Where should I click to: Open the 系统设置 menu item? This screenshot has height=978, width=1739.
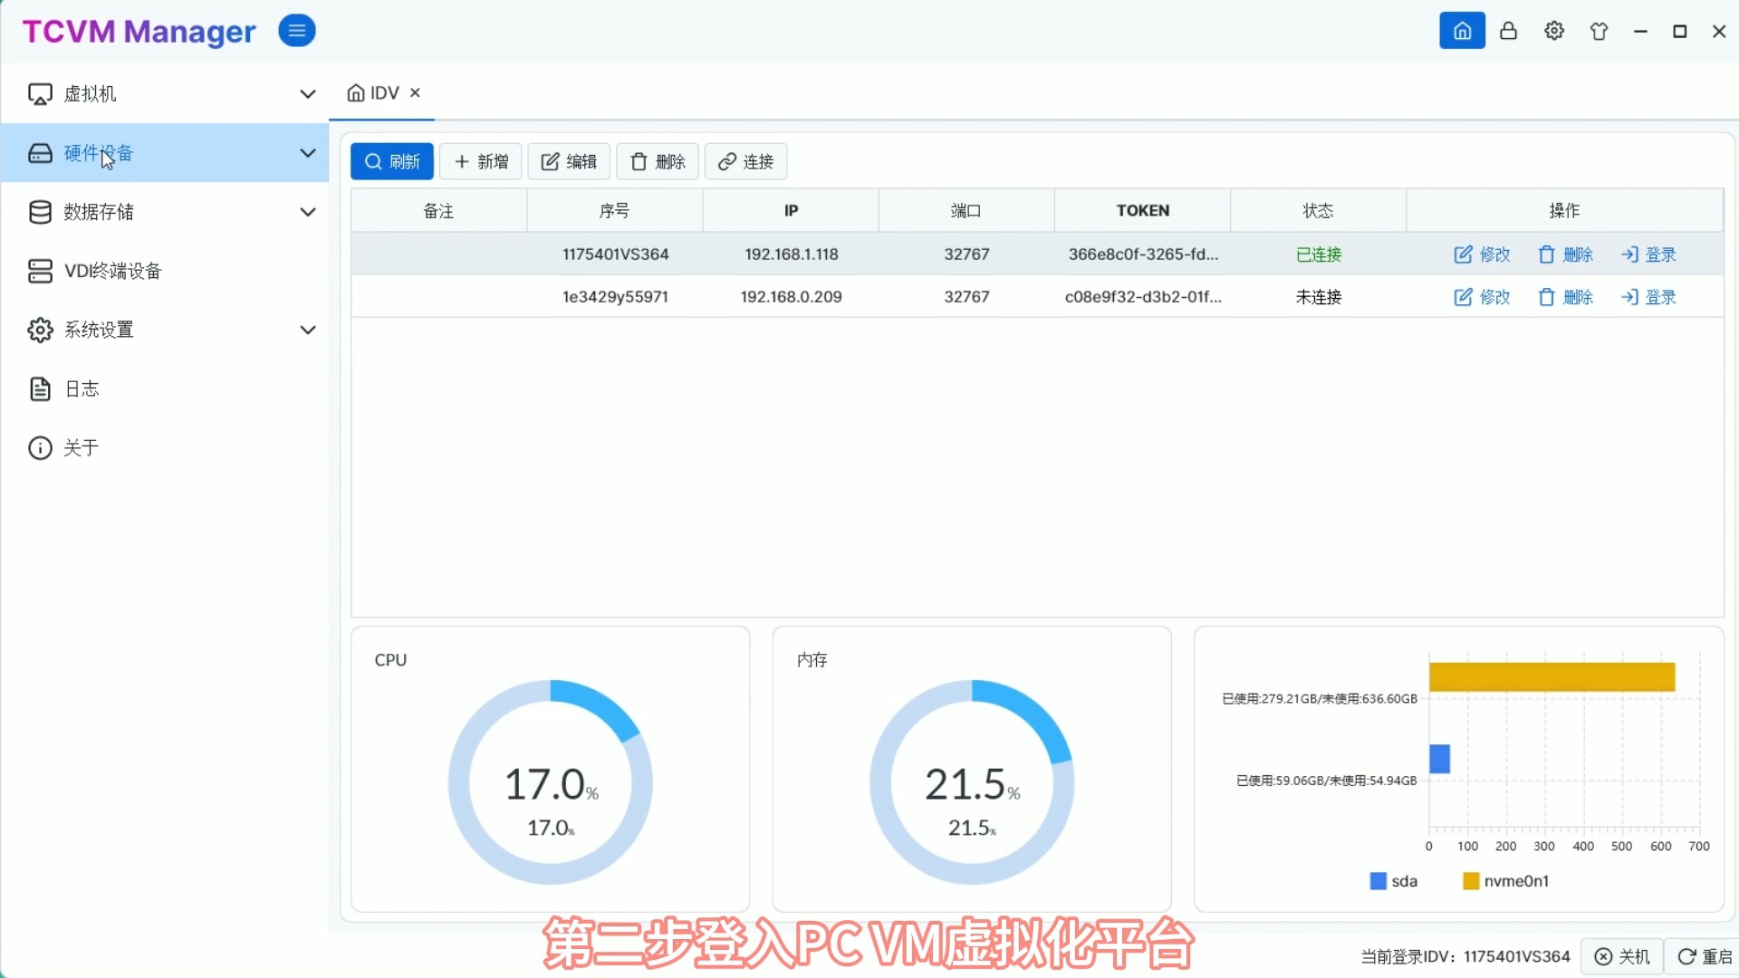tap(165, 330)
